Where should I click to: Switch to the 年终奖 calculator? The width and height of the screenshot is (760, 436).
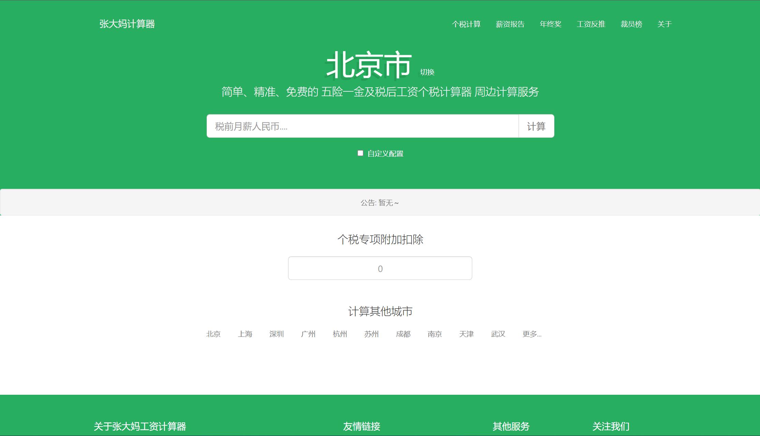551,24
